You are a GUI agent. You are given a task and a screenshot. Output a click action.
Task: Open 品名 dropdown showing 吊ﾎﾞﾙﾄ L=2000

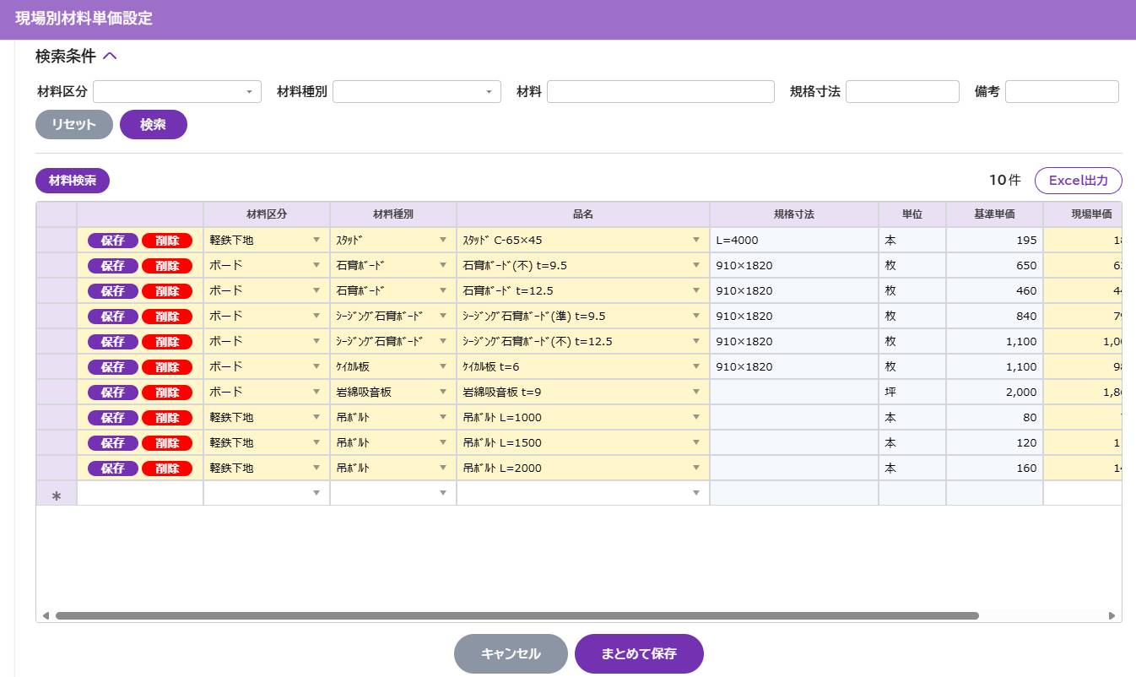[x=696, y=468]
